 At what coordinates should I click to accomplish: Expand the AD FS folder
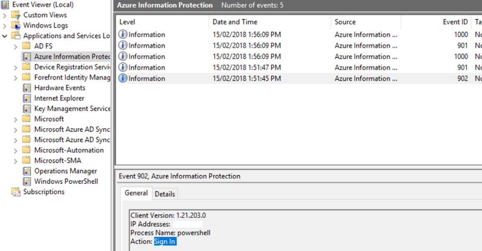[16, 46]
